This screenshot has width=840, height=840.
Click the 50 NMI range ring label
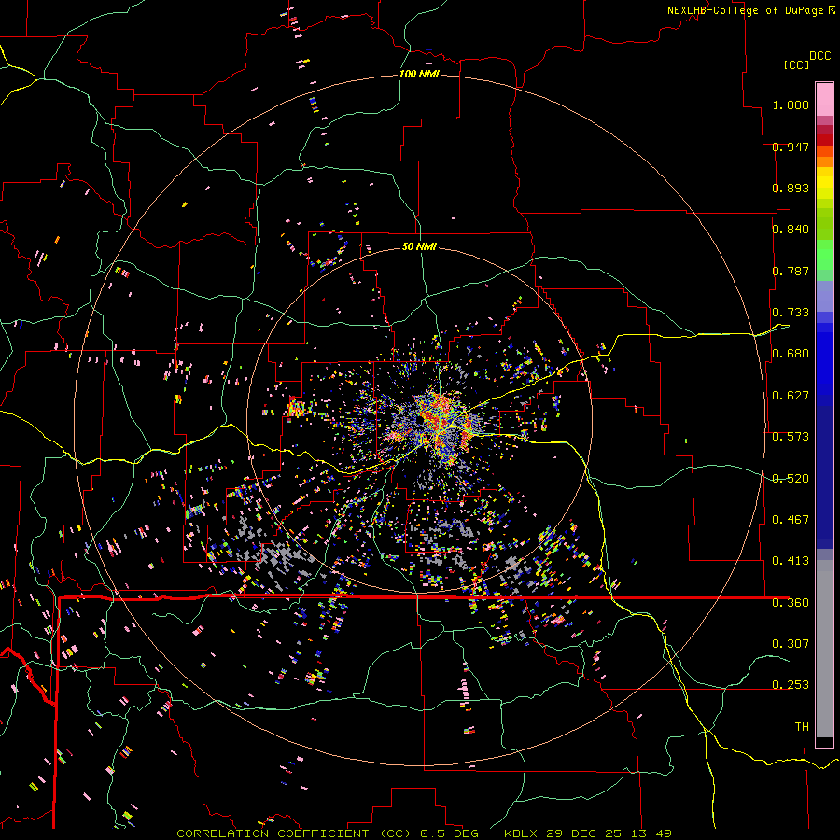click(419, 246)
